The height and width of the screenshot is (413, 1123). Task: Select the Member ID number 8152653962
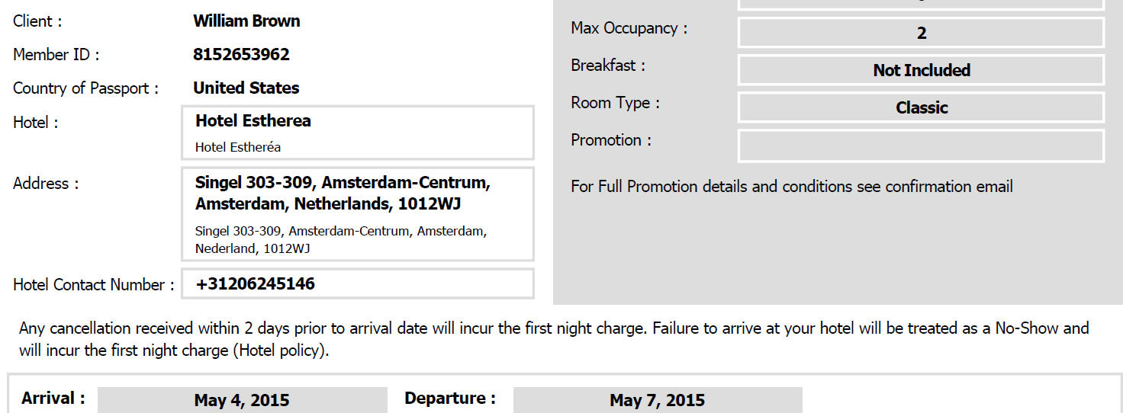[x=241, y=55]
